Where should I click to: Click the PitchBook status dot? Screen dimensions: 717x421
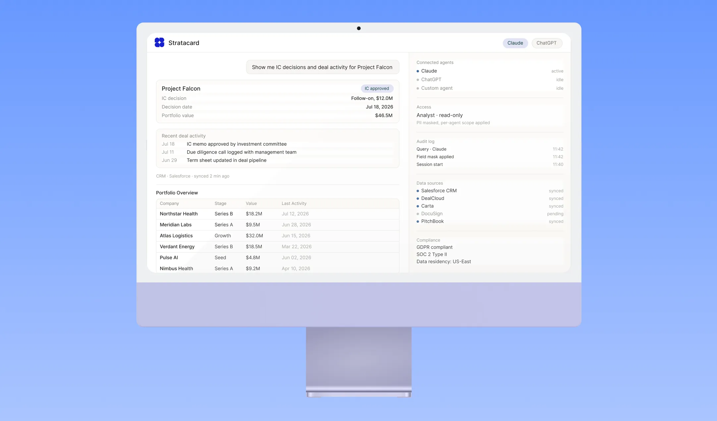pyautogui.click(x=418, y=221)
